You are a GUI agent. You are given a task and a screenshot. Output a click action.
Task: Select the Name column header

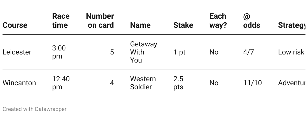point(140,25)
